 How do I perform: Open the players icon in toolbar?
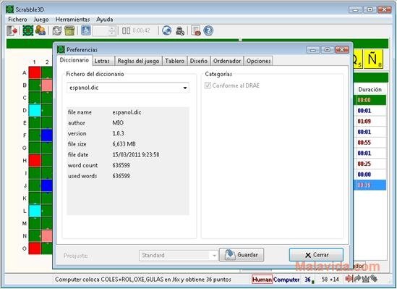click(40, 30)
